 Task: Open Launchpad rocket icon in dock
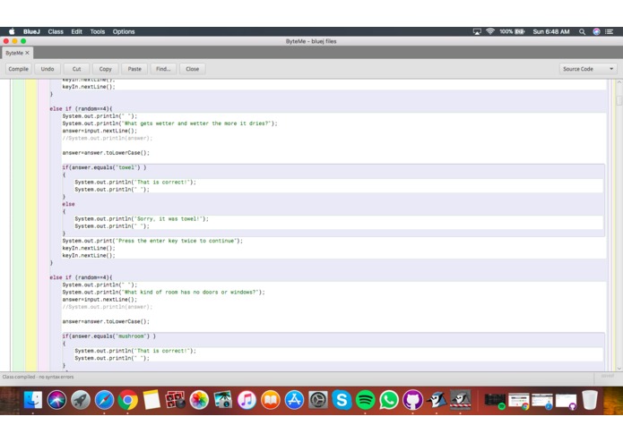click(81, 400)
